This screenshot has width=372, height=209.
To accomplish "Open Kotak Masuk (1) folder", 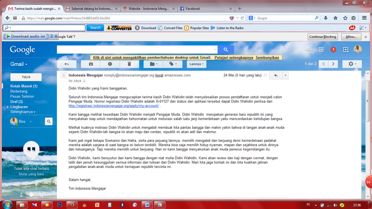I will (24, 86).
